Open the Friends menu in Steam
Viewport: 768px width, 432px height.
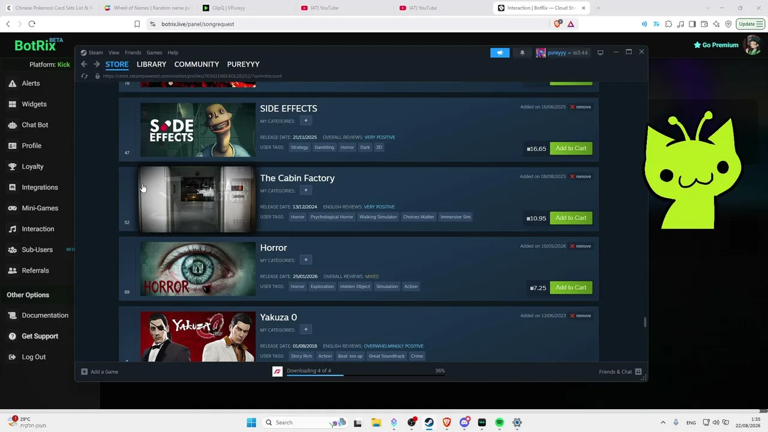click(133, 53)
